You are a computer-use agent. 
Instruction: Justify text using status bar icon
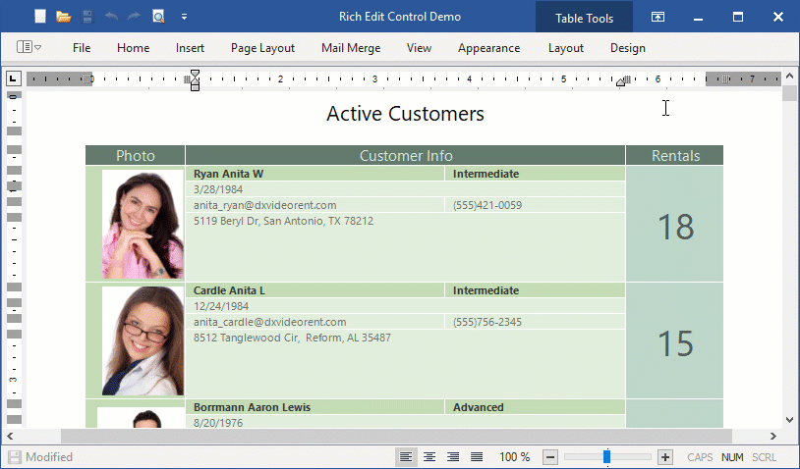click(477, 457)
